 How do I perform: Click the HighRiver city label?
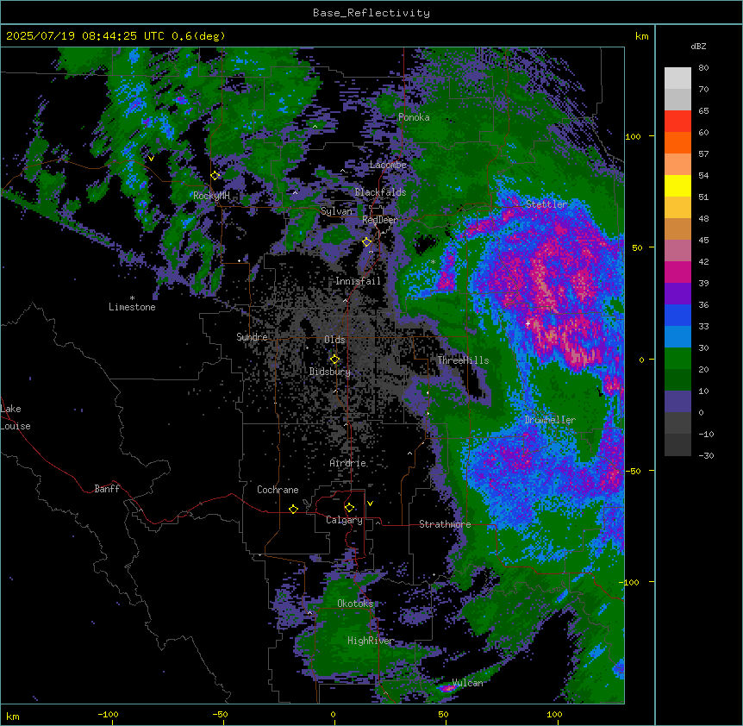pyautogui.click(x=371, y=641)
